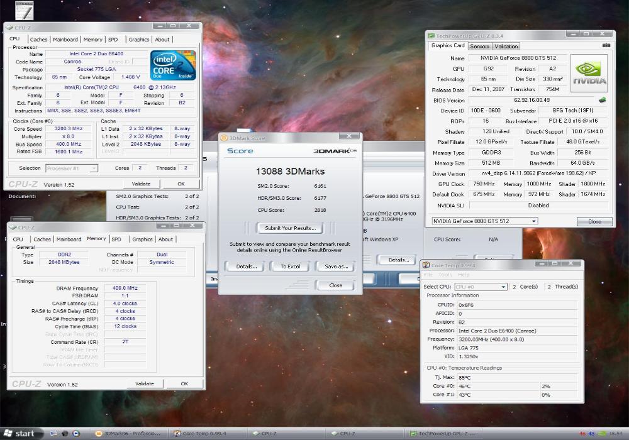629x440 pixels.
Task: Click the Memory Size 512 MB field in GPU-Z
Action: pos(491,163)
